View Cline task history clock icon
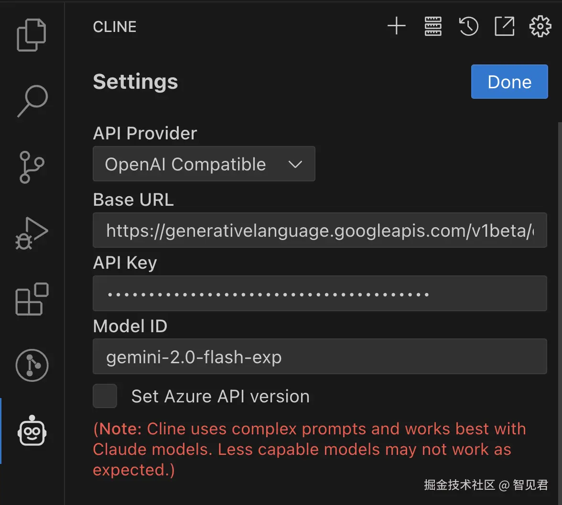 (469, 26)
